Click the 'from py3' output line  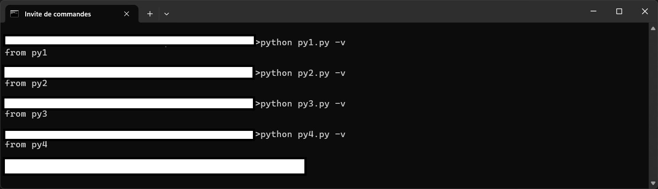pos(26,114)
